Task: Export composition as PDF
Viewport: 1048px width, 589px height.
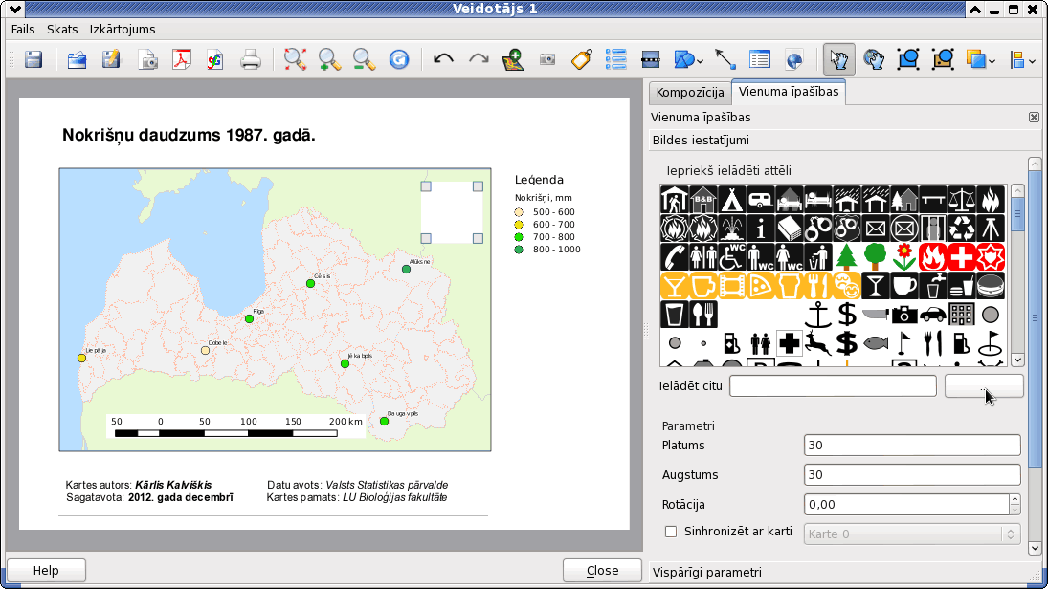Action: 181,60
